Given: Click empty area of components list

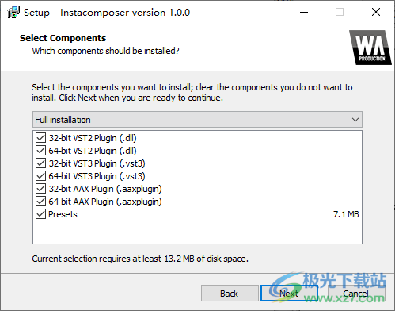Looking at the screenshot, I should pos(197,232).
